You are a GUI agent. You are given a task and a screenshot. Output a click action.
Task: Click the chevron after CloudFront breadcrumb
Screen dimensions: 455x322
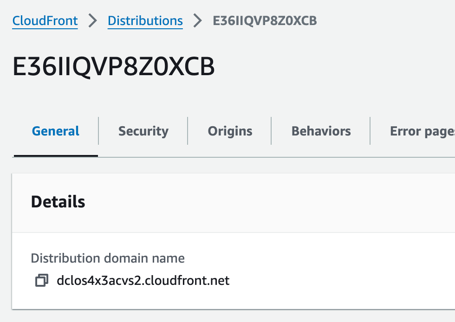click(x=93, y=21)
